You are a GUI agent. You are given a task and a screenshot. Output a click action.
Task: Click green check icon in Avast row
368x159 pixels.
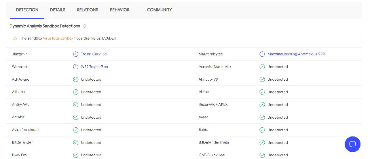(262, 117)
